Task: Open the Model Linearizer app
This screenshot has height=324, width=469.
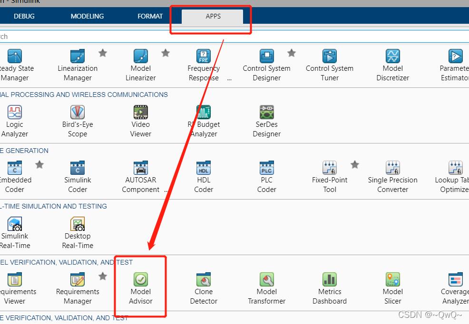Action: point(141,65)
